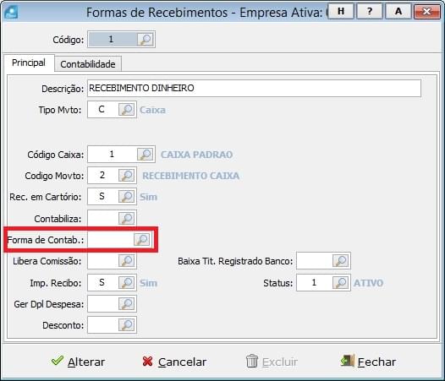Click the Alterar button

click(79, 362)
